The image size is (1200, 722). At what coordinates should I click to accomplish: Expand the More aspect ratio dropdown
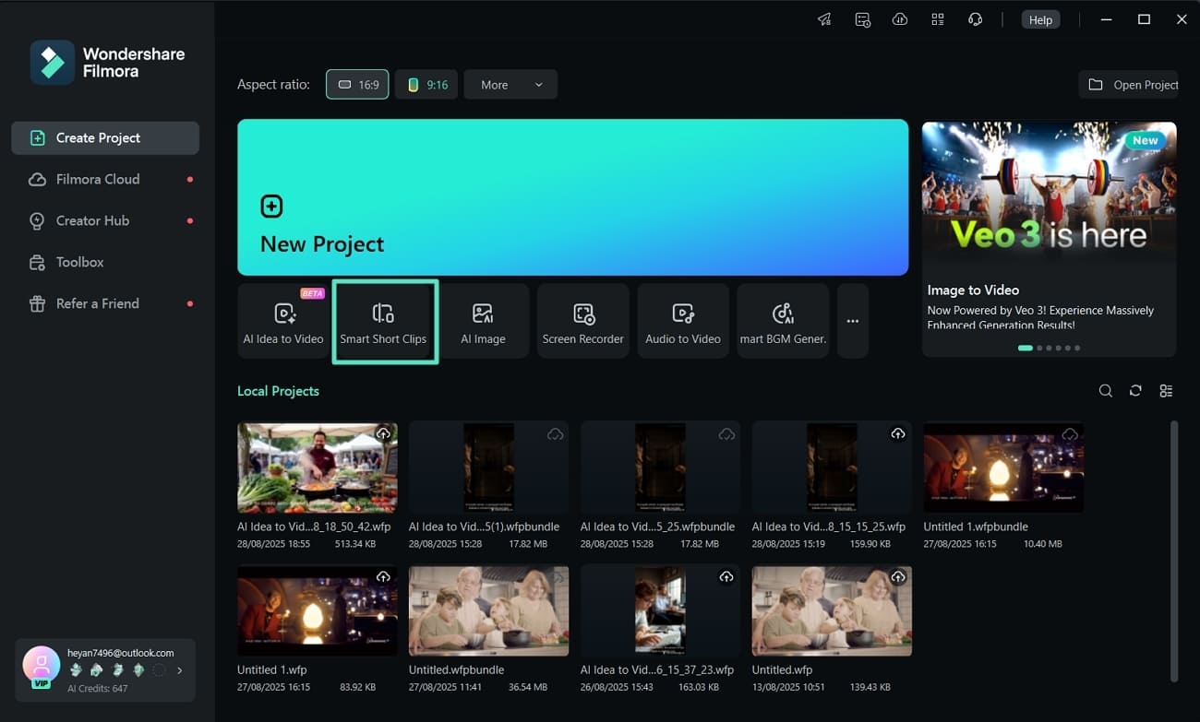pyautogui.click(x=510, y=85)
